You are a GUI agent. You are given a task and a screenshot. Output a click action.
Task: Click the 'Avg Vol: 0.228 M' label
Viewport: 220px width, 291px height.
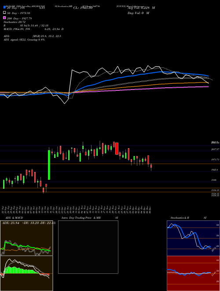[141, 8]
